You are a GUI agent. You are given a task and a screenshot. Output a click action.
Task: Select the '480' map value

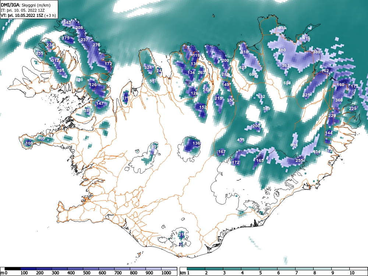click(282, 50)
